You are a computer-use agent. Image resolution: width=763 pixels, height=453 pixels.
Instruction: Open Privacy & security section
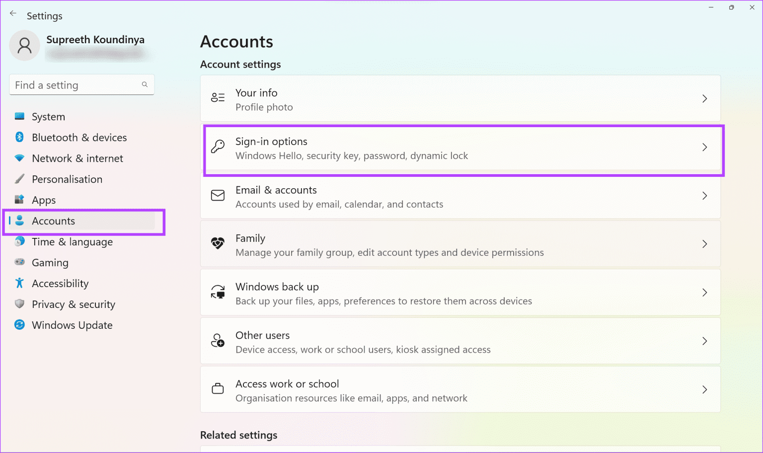73,304
